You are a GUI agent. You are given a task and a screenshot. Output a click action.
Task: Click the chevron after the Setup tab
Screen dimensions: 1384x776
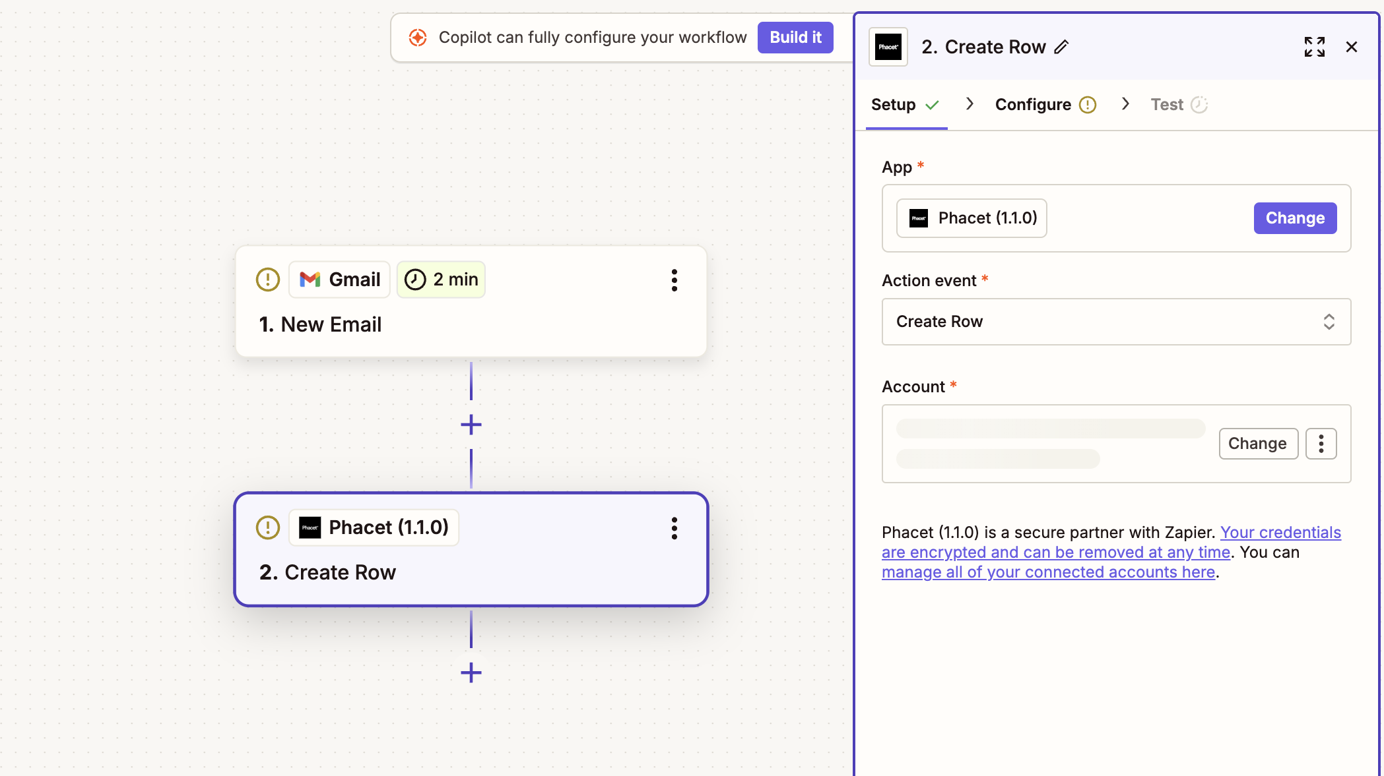tap(970, 104)
